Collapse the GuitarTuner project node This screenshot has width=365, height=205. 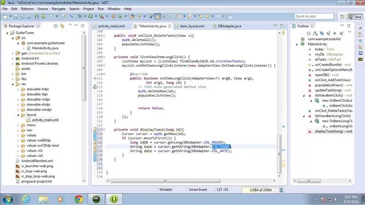[7, 33]
